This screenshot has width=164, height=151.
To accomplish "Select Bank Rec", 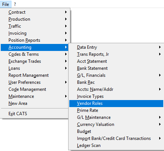I will point(116,82).
